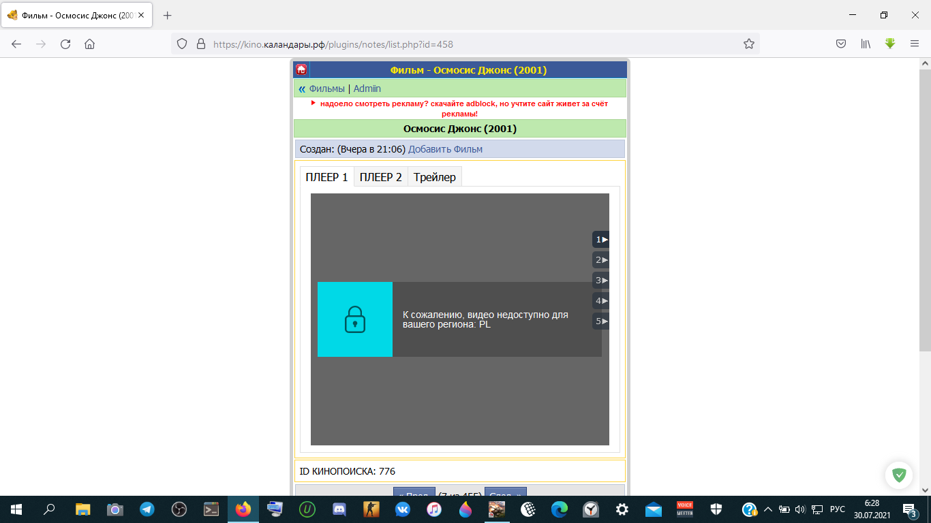Click the green shield badge on page
931x523 pixels.
pos(899,475)
